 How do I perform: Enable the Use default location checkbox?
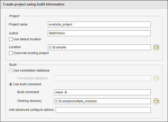(11, 39)
